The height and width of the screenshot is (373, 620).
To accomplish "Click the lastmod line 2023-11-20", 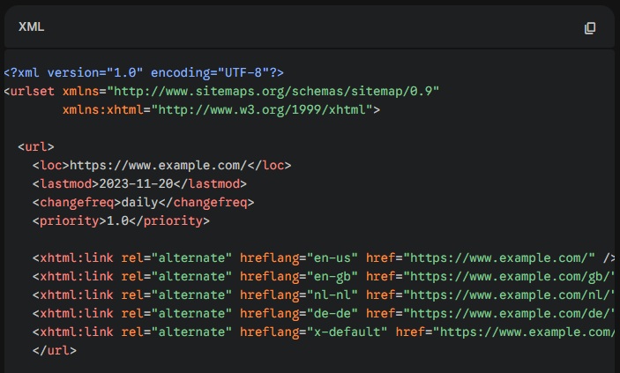I will pyautogui.click(x=139, y=184).
